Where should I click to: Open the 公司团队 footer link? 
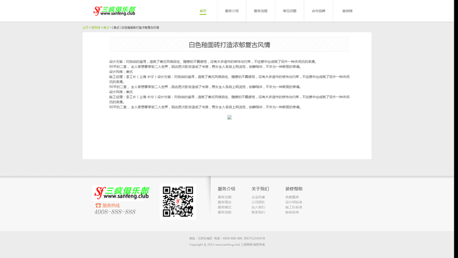tap(258, 202)
